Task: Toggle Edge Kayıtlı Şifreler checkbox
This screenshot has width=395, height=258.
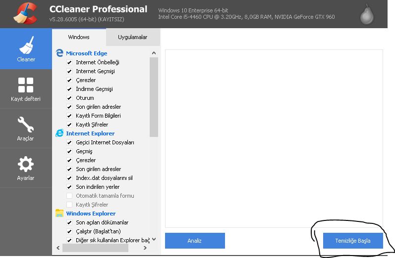Action: coord(69,125)
